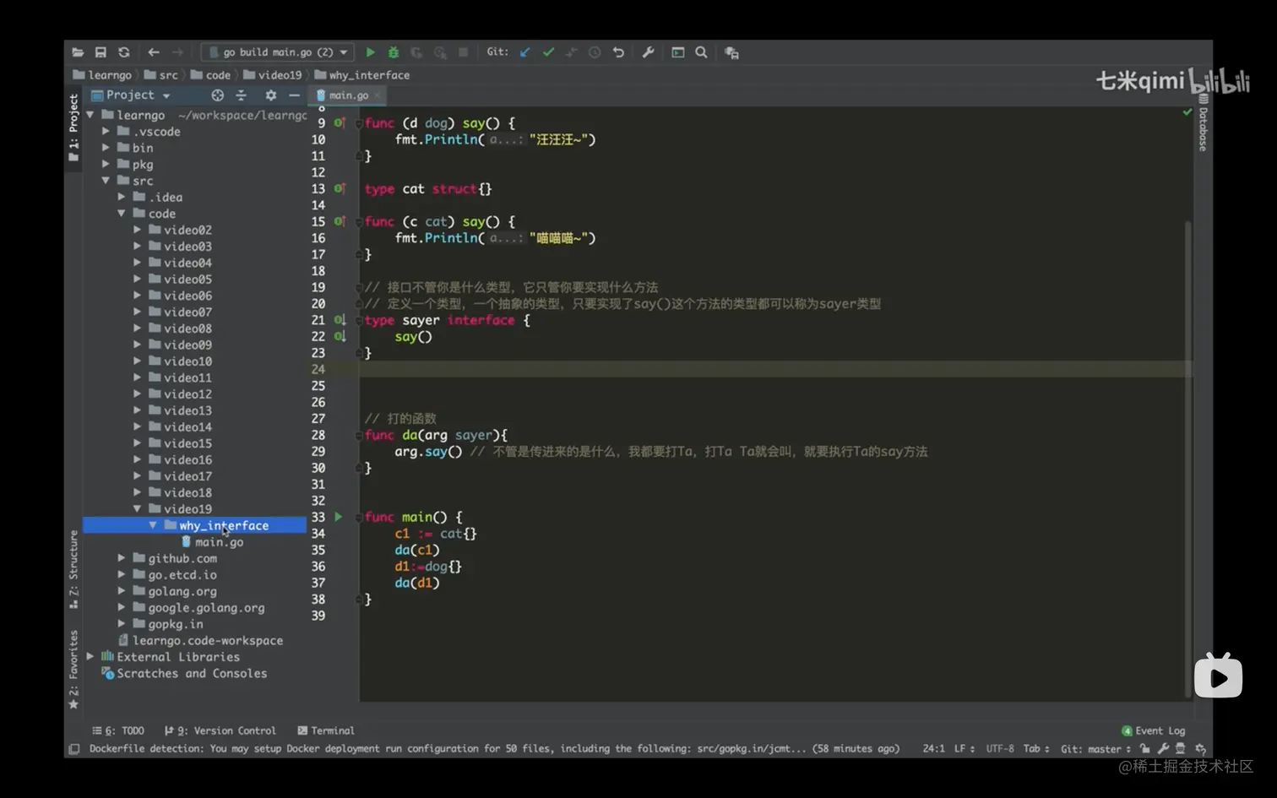Viewport: 1277px width, 798px height.
Task: Click the translate icon in the toolbar
Action: [731, 52]
